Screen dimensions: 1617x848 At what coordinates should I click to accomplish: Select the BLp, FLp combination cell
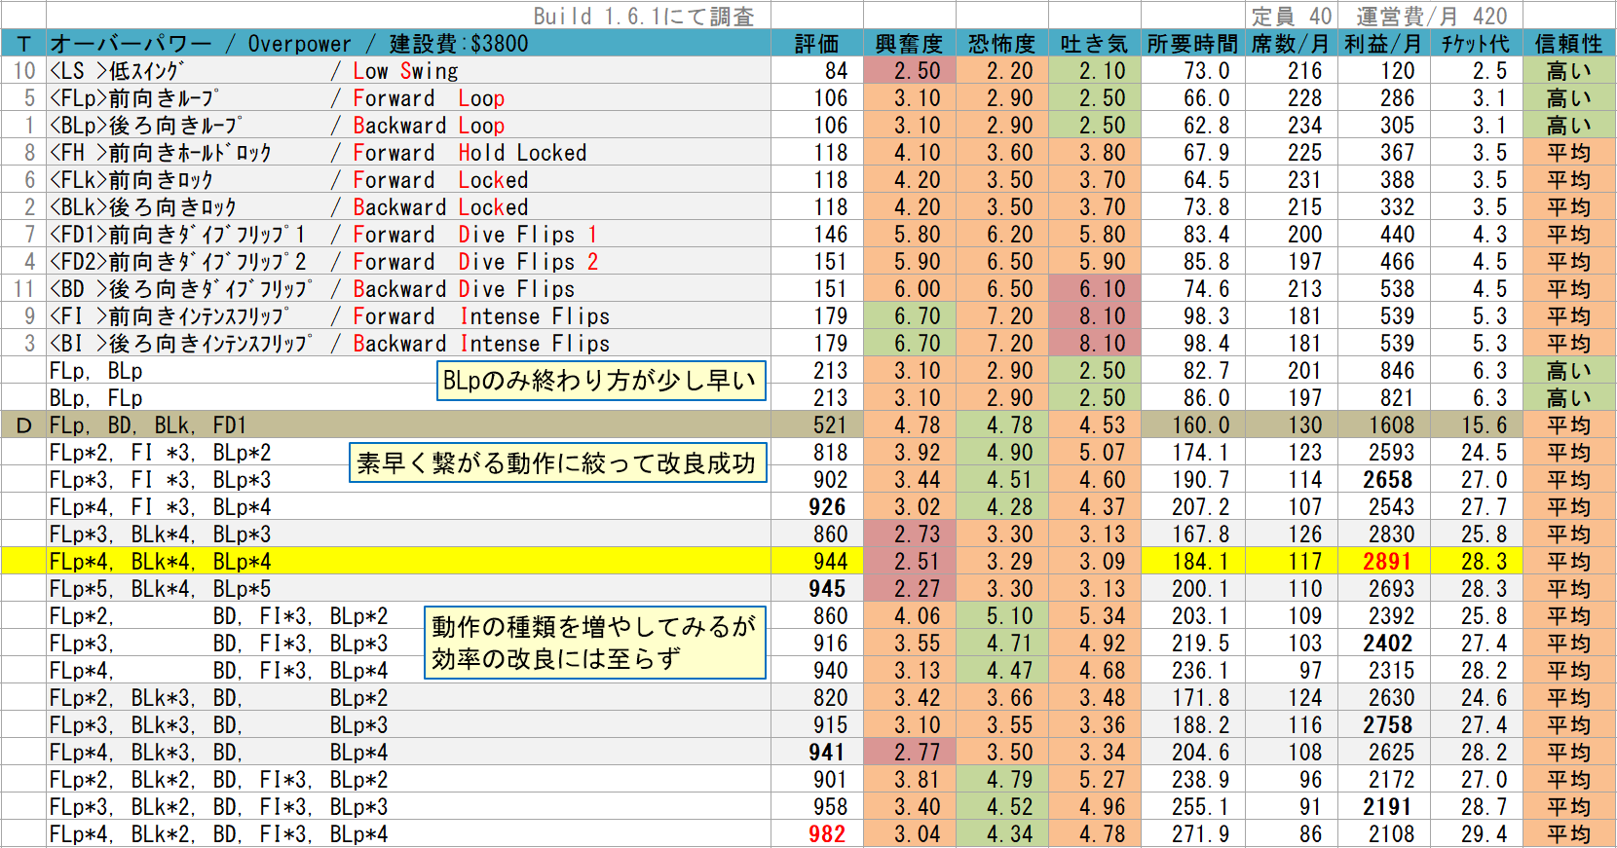[x=409, y=398]
